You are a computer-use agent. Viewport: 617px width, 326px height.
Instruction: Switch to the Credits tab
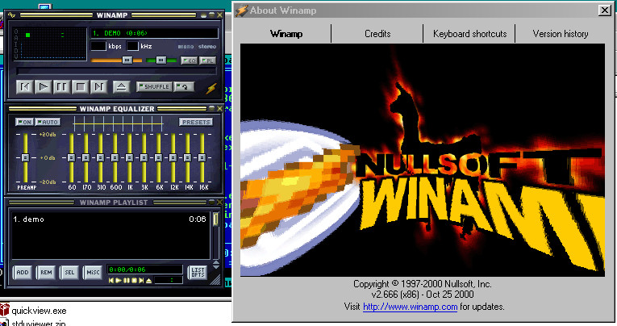pos(377,34)
